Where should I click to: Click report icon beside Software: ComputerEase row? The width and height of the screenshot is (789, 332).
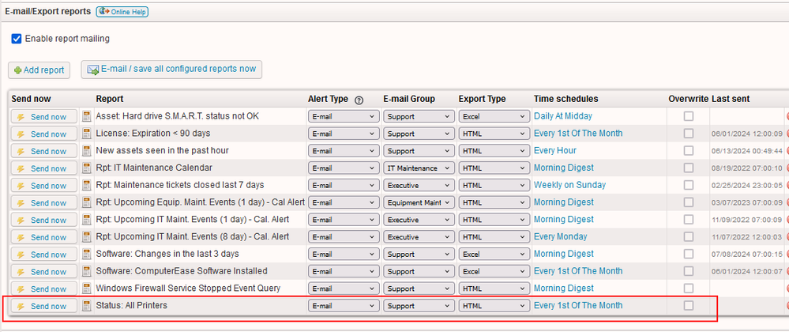tap(88, 271)
